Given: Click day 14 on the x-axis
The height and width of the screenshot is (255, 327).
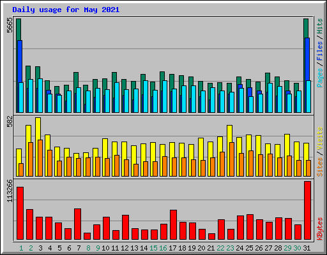Looking at the screenshot, I should point(144,248).
